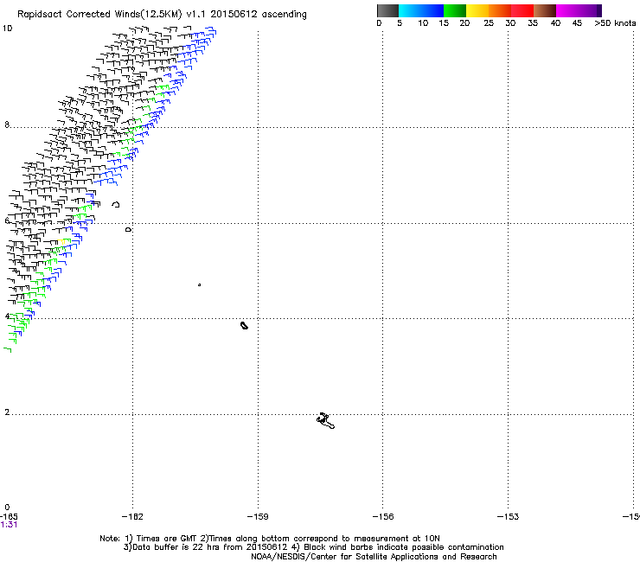Click the '0' latitude axis label
640x562 pixels.
[7, 508]
